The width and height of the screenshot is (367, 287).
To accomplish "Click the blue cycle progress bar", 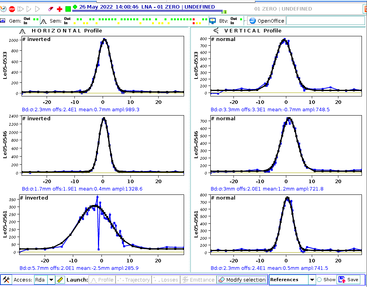I will (x=147, y=11).
